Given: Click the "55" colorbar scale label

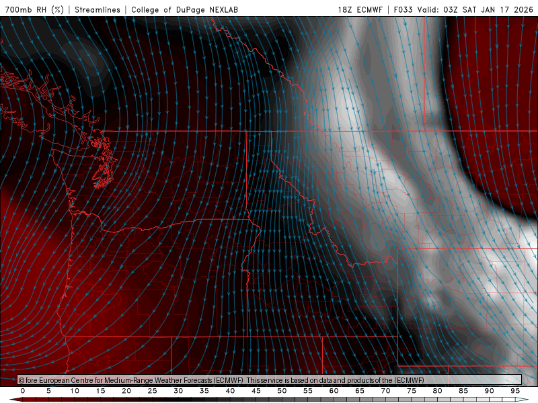Looking at the screenshot, I should pyautogui.click(x=308, y=391).
